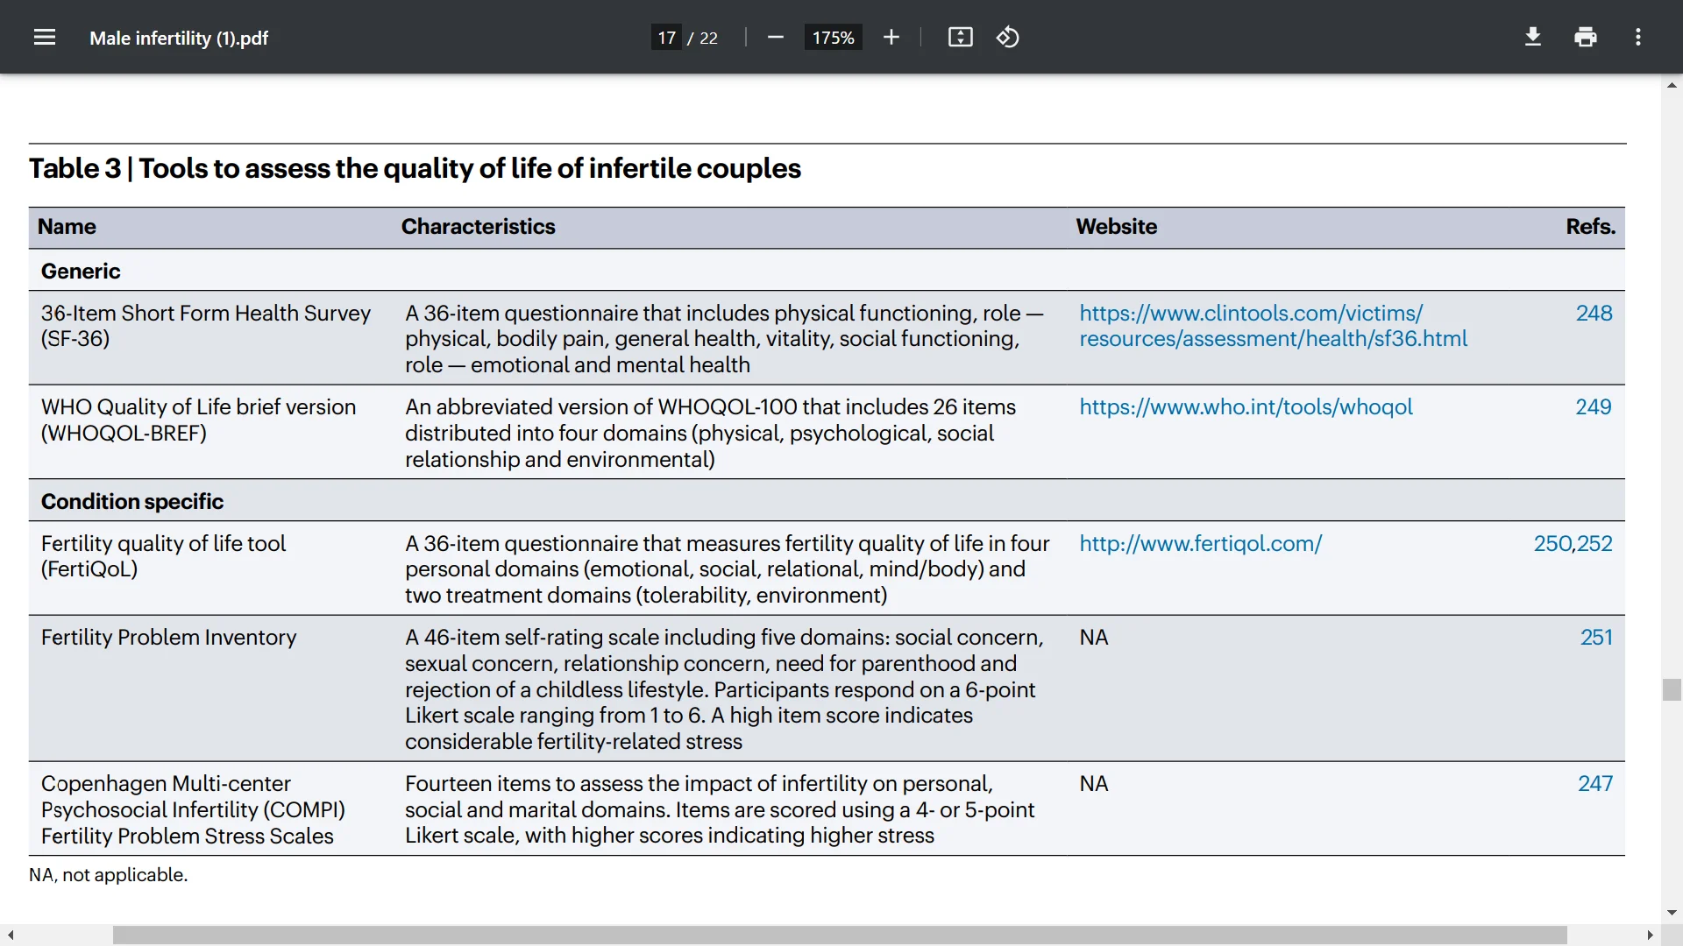The height and width of the screenshot is (946, 1683).
Task: Click the scroll down arrow
Action: pyautogui.click(x=1671, y=912)
